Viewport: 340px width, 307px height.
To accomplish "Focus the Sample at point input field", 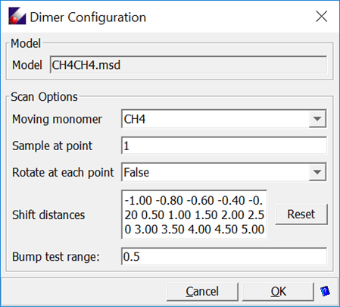I will (224, 146).
